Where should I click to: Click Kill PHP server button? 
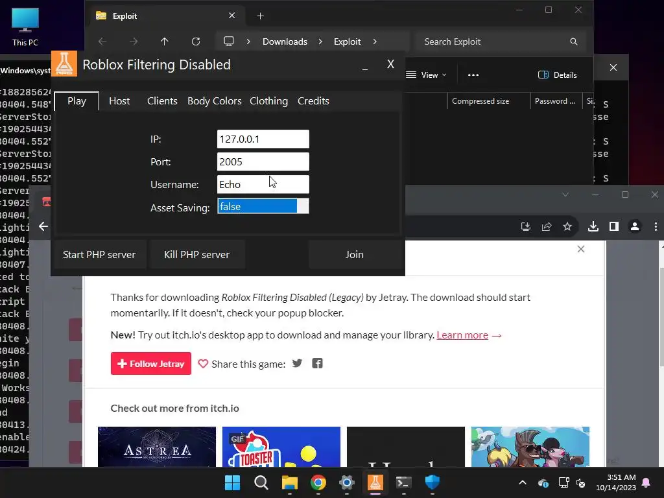pos(197,254)
